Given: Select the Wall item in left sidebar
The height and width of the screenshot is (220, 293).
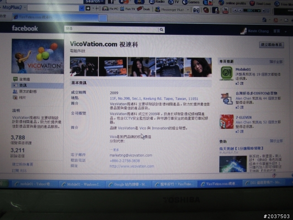Looking at the screenshot, I should 22,79.
